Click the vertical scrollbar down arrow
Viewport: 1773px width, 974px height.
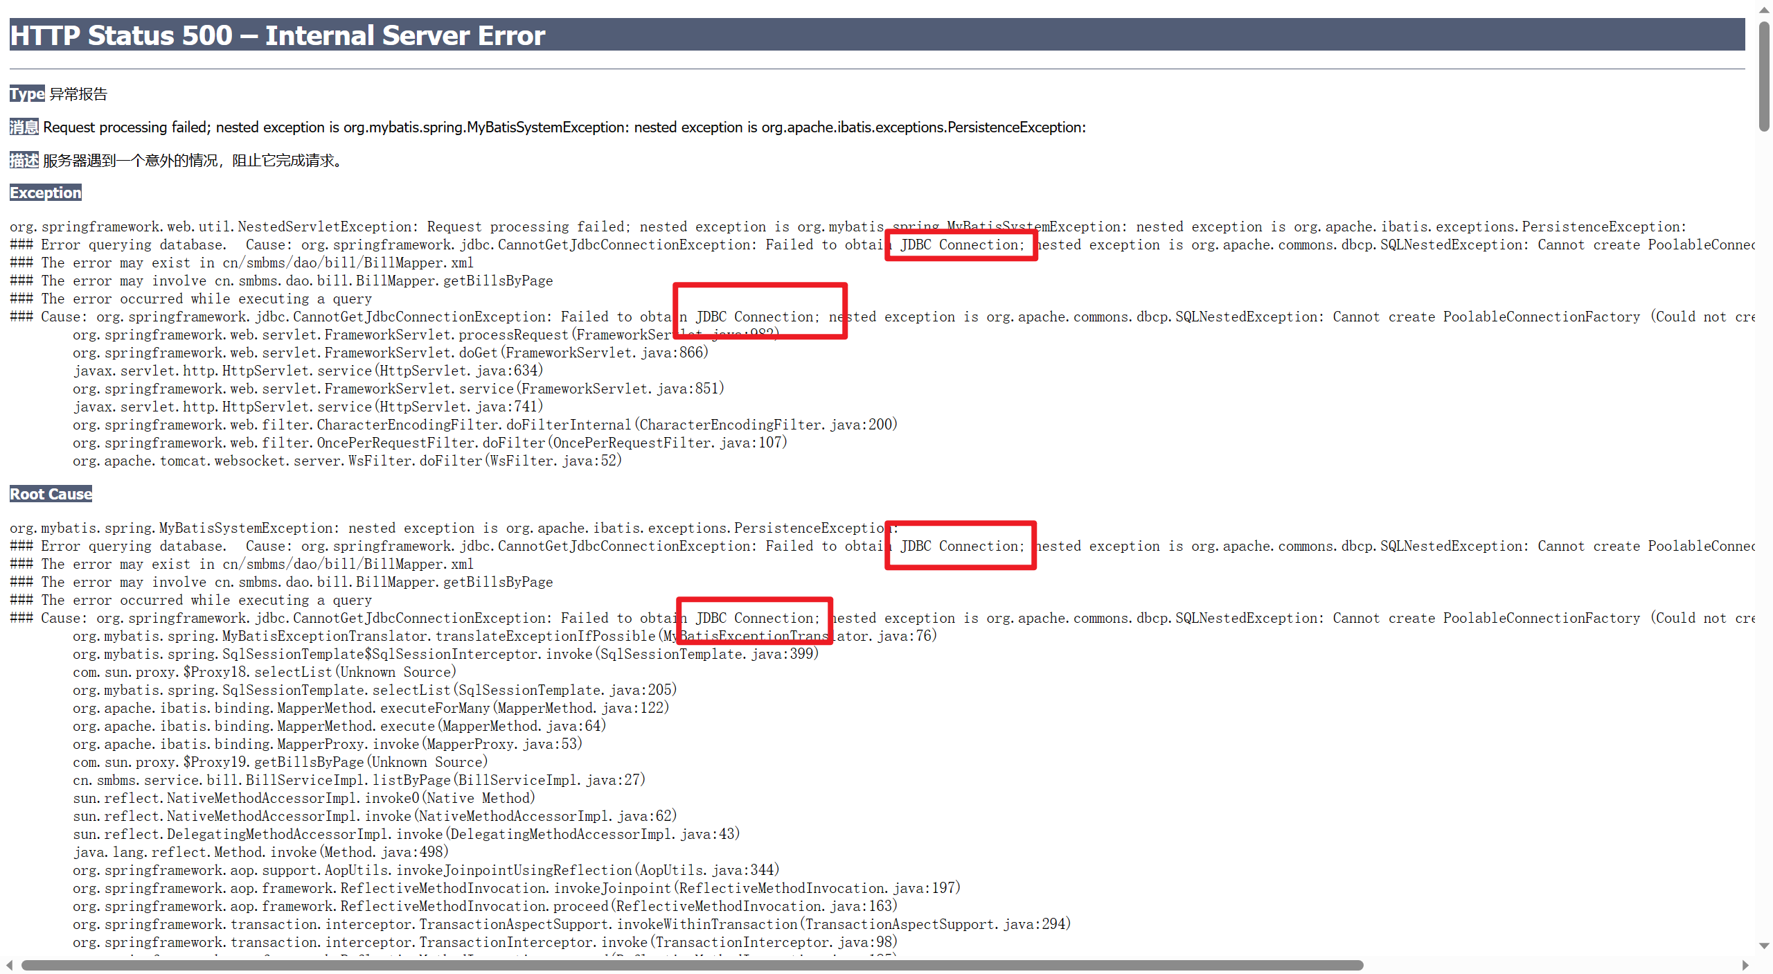tap(1764, 946)
